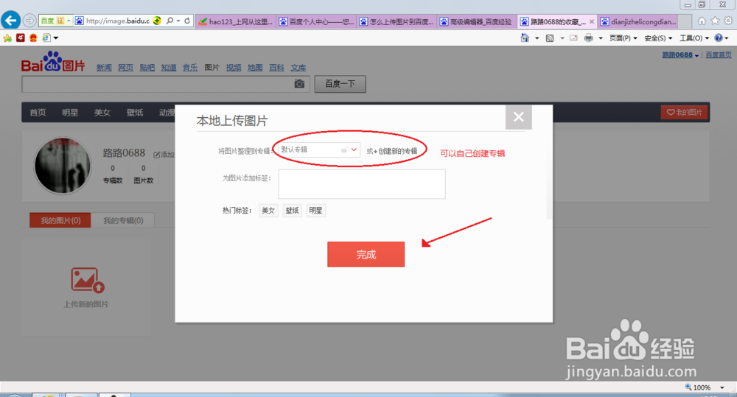Click the RSS feeds icon
The image size is (737, 397).
(x=550, y=38)
